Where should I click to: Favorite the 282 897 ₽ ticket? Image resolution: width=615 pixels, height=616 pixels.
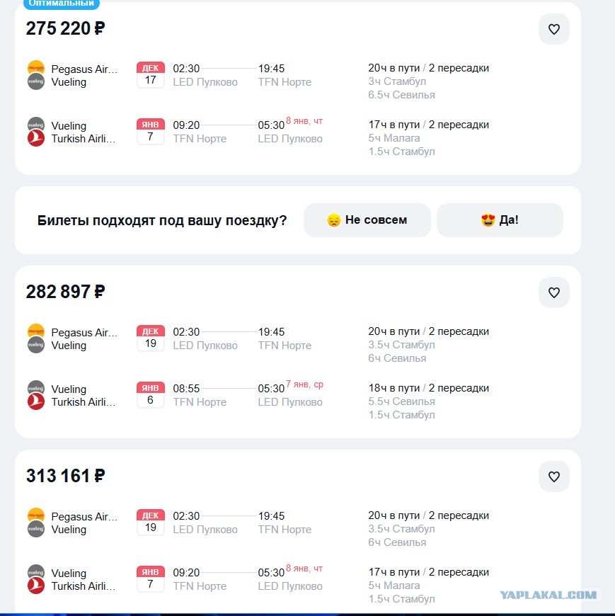coord(553,292)
